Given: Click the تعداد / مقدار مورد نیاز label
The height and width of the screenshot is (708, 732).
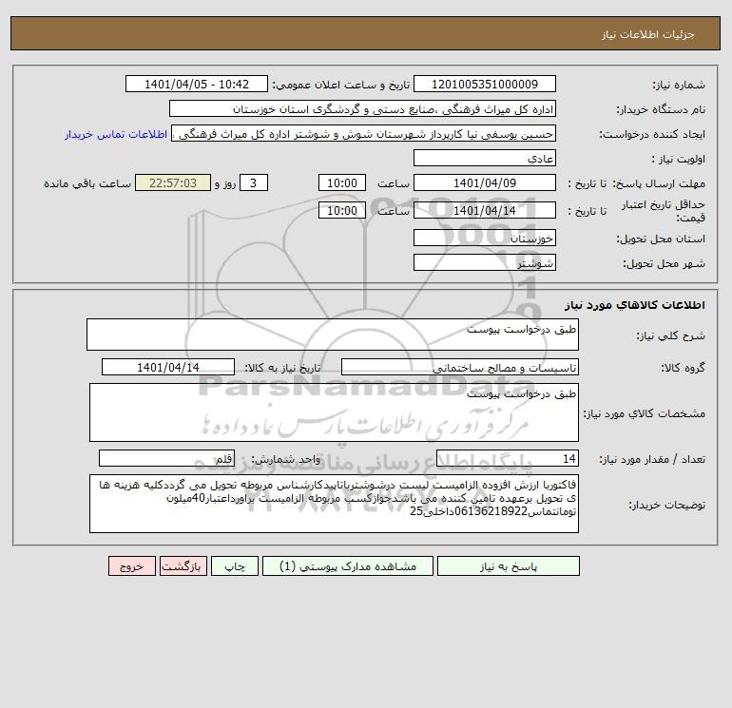Looking at the screenshot, I should click(652, 459).
